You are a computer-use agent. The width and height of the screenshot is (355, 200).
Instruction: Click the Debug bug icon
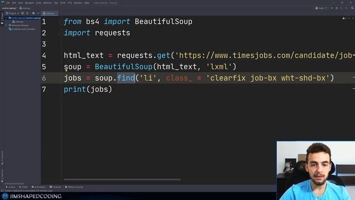[337, 8]
